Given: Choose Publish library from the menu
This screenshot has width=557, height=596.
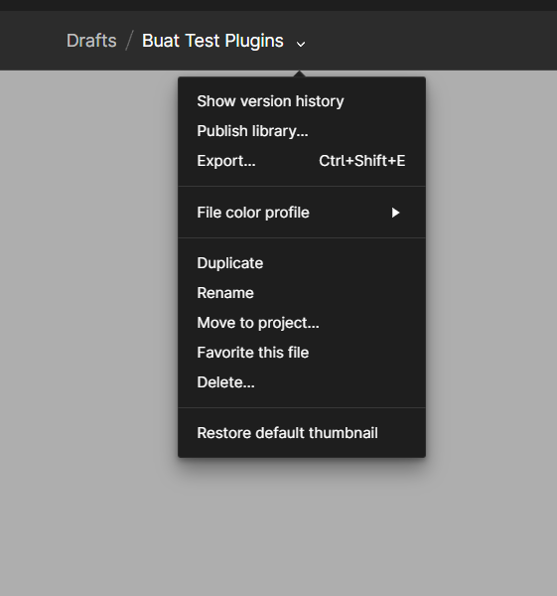Looking at the screenshot, I should (302, 131).
